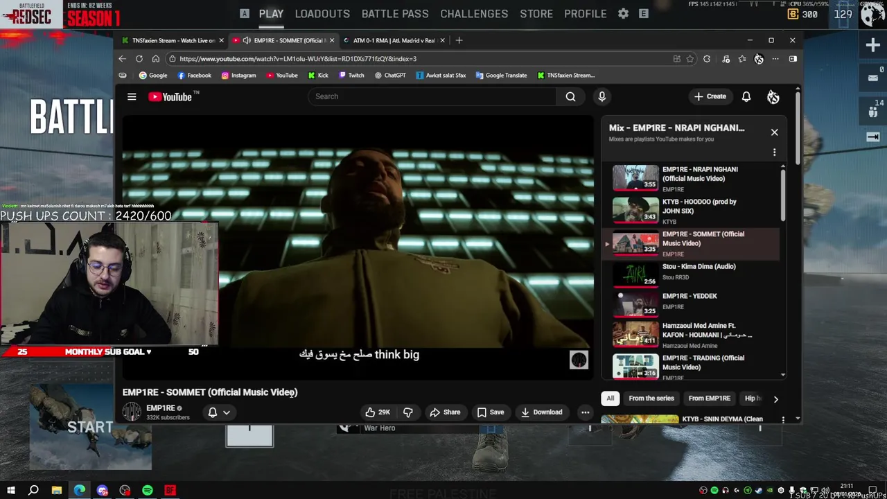This screenshot has width=887, height=499.
Task: Expand the channel notification bell dropdown
Action: [219, 412]
